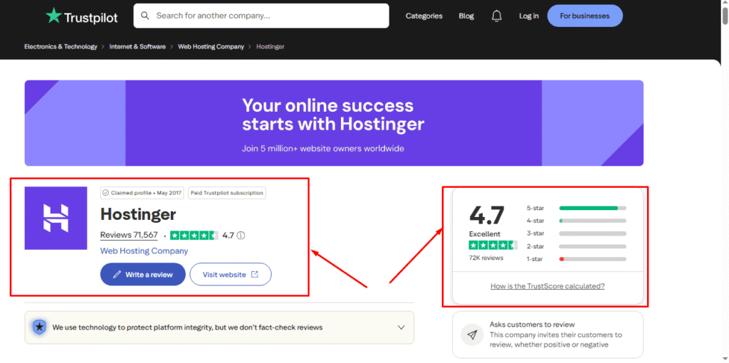
Task: Click the platform integrity shield icon
Action: point(39,327)
